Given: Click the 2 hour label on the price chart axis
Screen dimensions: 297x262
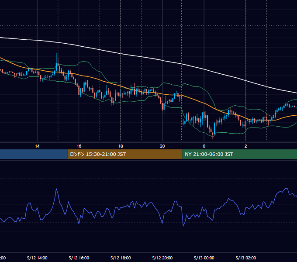Looking at the screenshot, I should (245, 146).
